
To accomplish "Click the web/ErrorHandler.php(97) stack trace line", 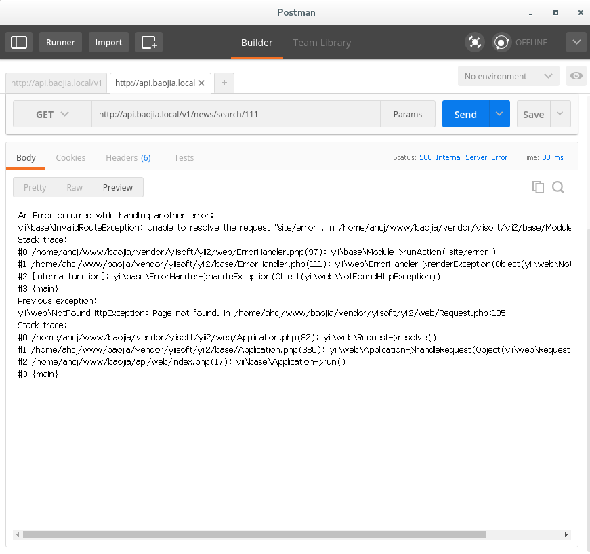I will tap(257, 252).
